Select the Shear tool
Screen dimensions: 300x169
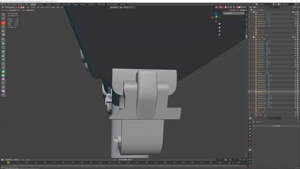[3, 91]
